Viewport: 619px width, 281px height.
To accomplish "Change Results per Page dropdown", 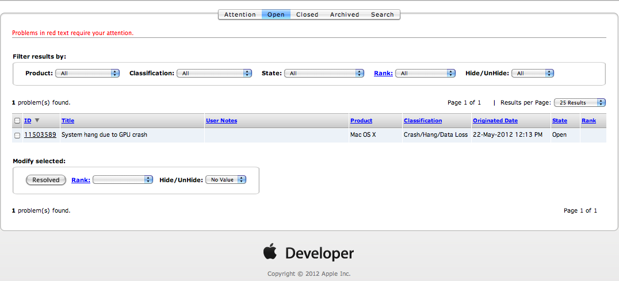I will 579,102.
